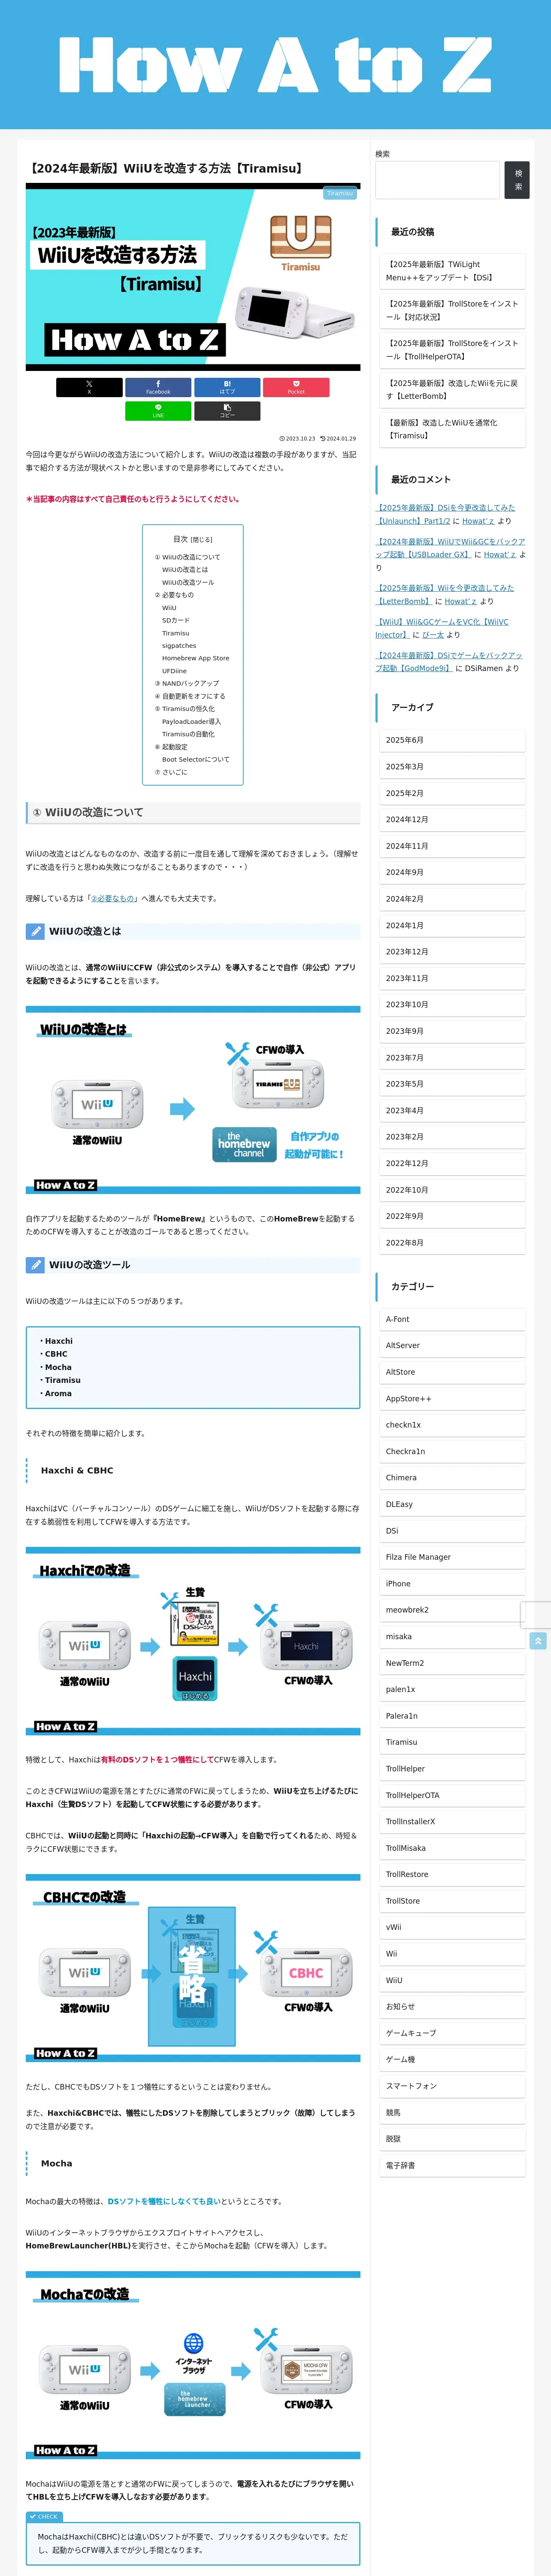Open comment link GodMode9i article
Screen dimensions: 551x2576
point(449,662)
